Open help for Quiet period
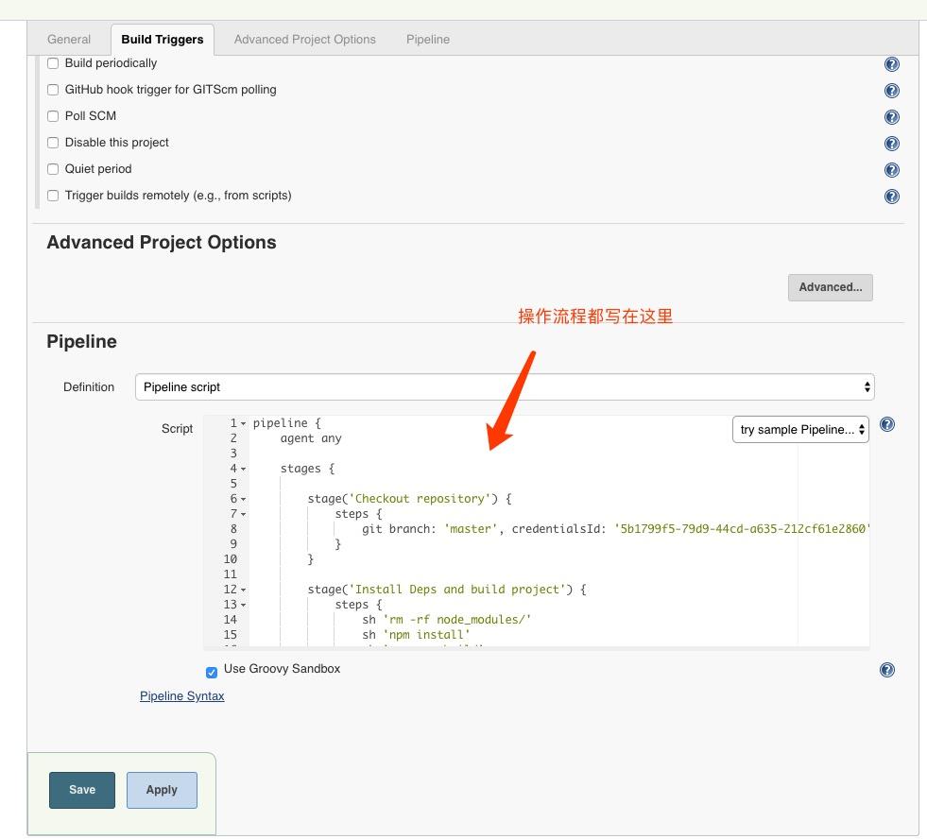 coord(892,169)
